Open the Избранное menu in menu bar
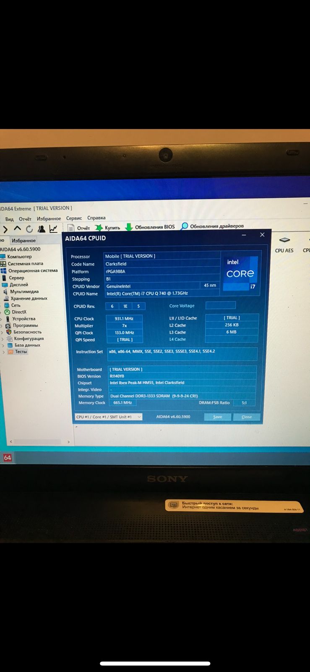Image resolution: width=310 pixels, height=672 pixels. 49,218
